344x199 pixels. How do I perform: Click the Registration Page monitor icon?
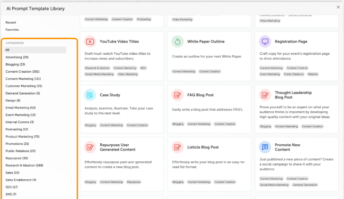click(265, 41)
